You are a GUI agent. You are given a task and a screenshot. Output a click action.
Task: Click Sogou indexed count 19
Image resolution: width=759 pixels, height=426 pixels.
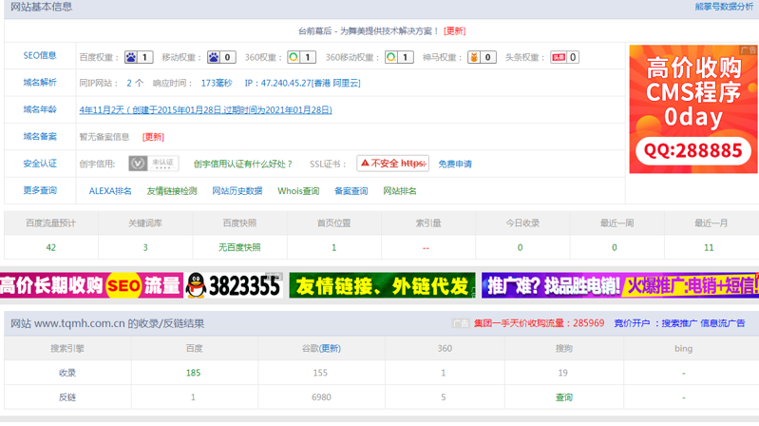[562, 373]
